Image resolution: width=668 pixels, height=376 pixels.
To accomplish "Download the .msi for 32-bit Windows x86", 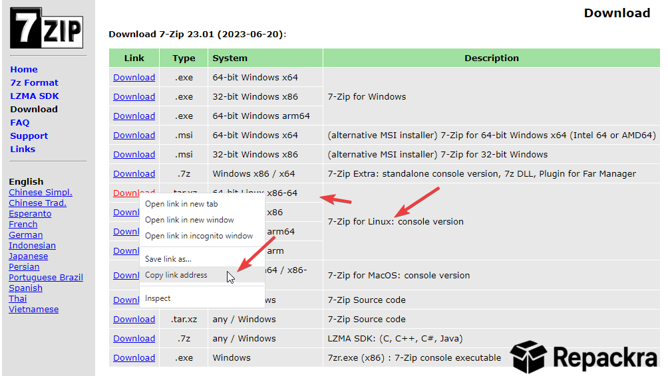I will (x=134, y=154).
